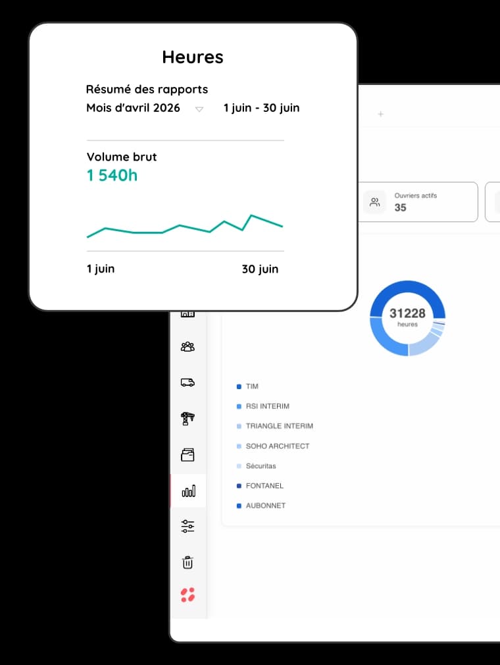Open the bar chart statistics sidebar icon
Screen dimensions: 500x665
point(189,491)
